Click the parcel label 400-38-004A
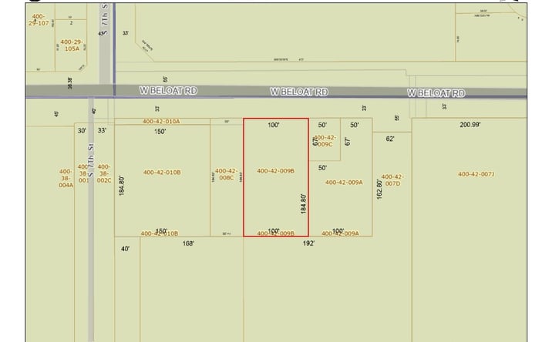552x342 pixels. [x=66, y=178]
